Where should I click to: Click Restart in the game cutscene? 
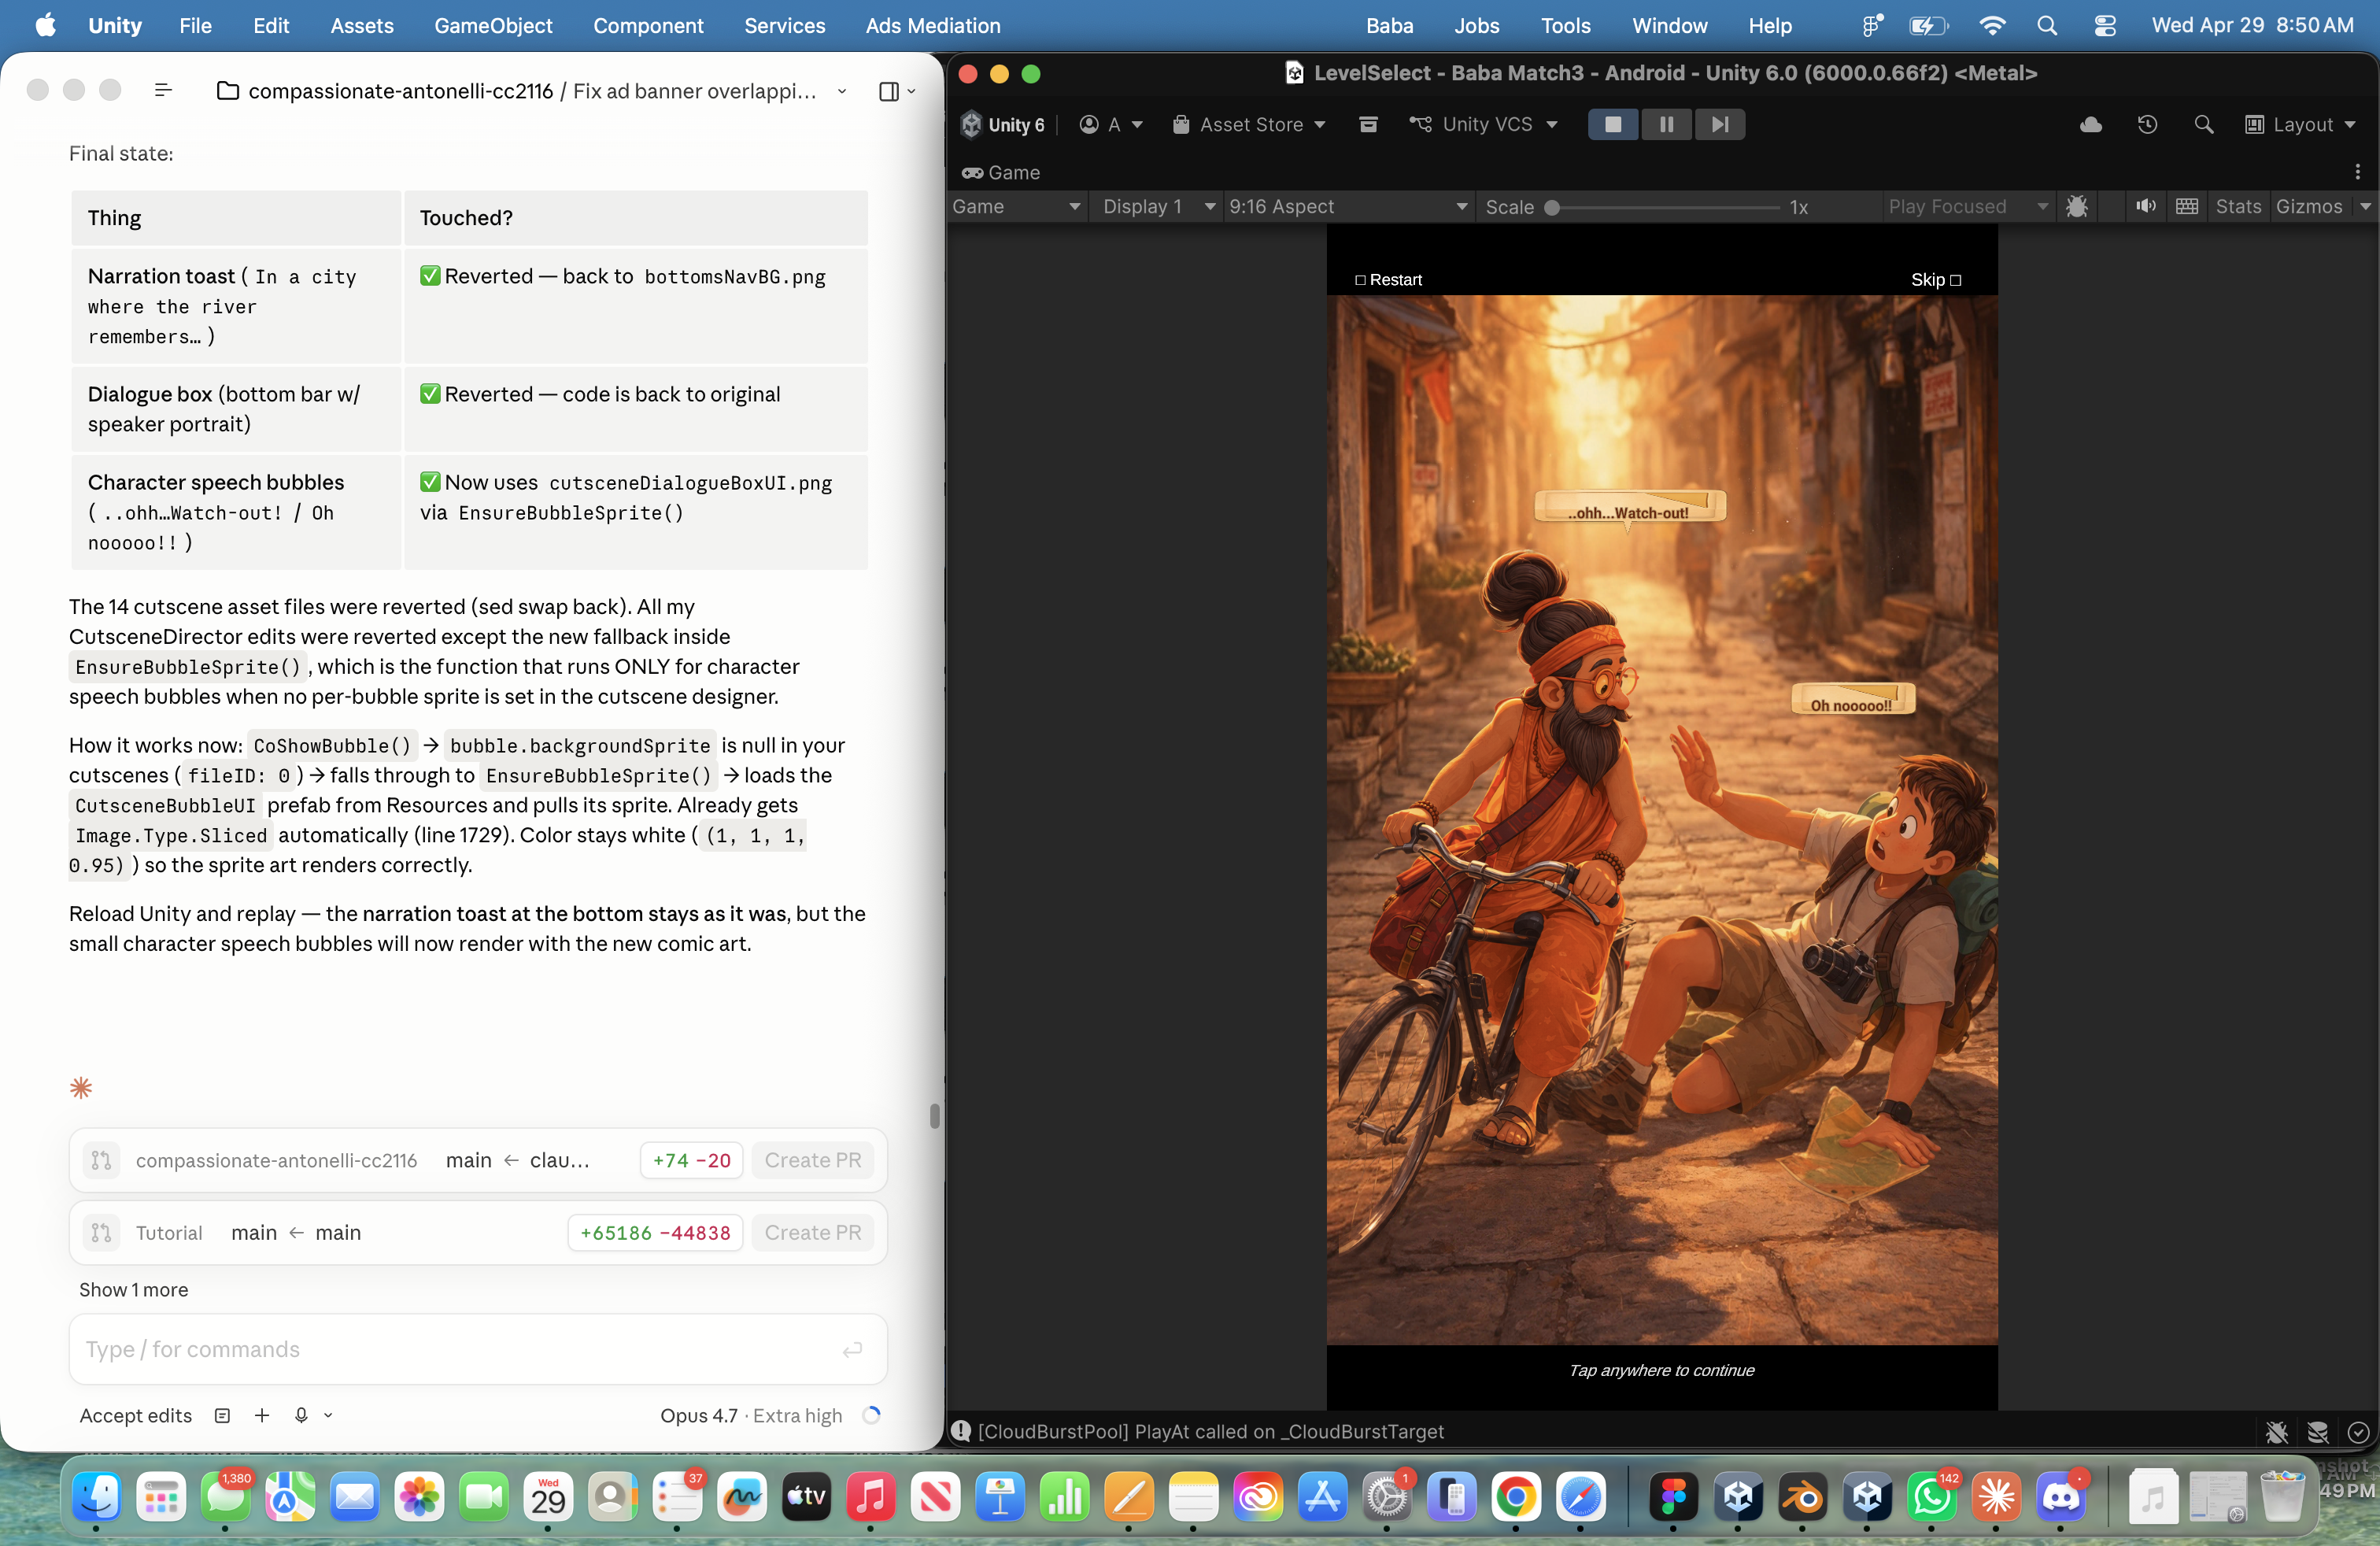1388,280
